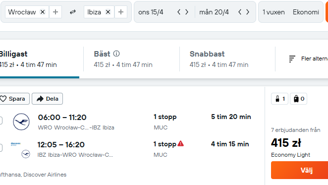The width and height of the screenshot is (328, 185).
Task: Click the cabin bag allowance icon
Action: click(279, 99)
